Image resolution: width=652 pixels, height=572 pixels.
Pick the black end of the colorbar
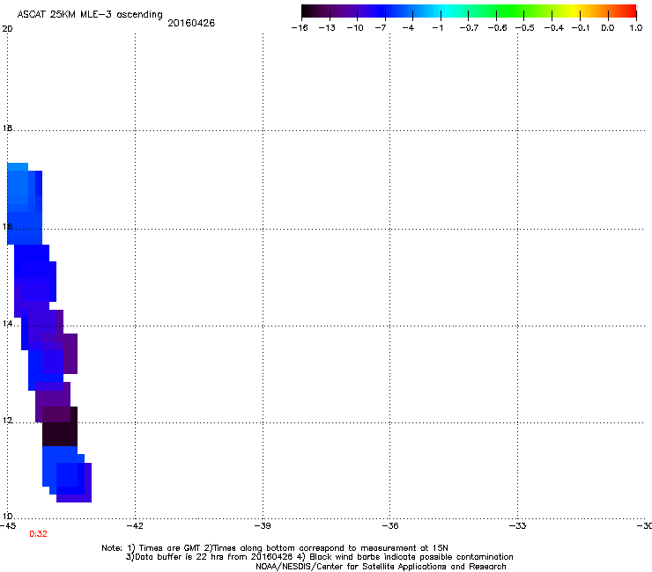tap(307, 11)
